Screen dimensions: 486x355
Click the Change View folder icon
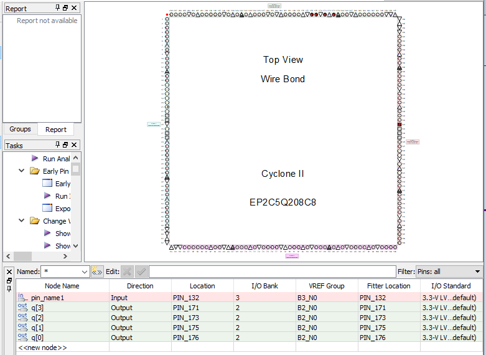point(35,220)
